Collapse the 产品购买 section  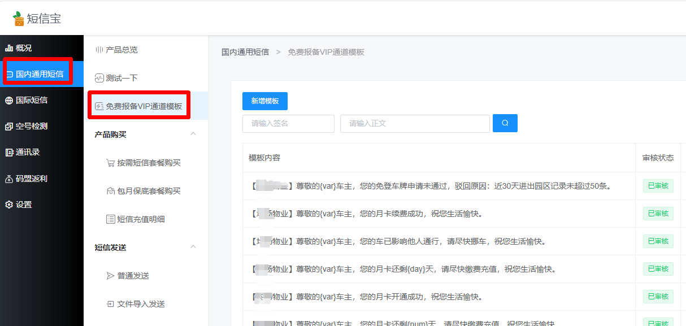pyautogui.click(x=193, y=134)
